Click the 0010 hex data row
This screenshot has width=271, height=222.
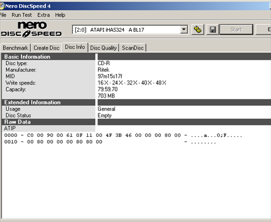pyautogui.click(x=110, y=142)
